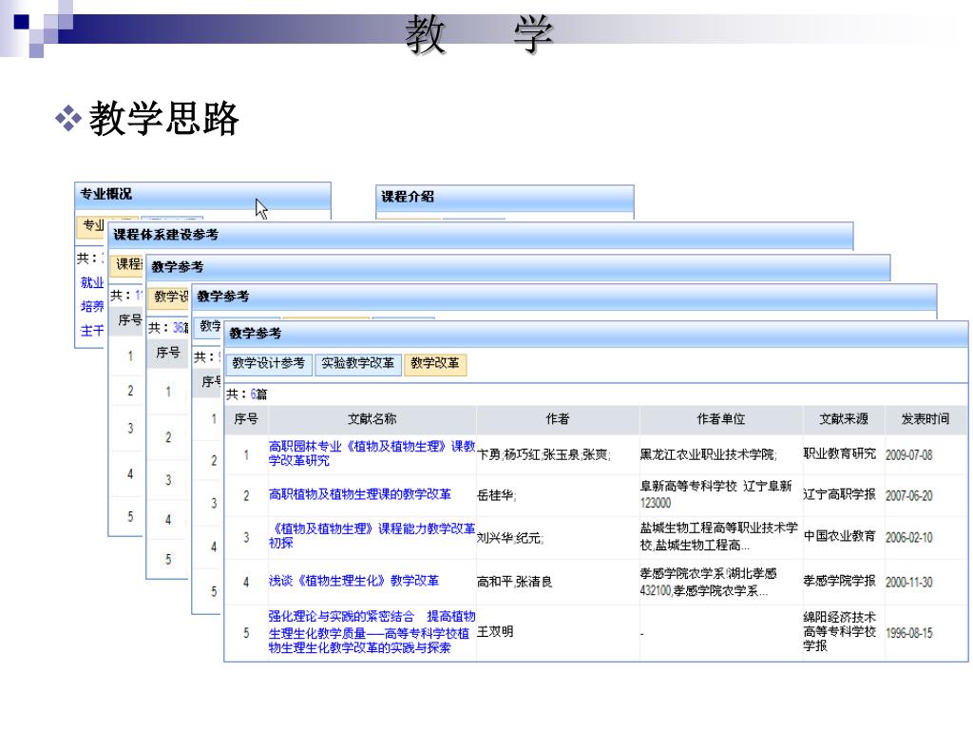The width and height of the screenshot is (973, 730).
Task: Open the link 浅谈《植物生理生化》教学改革
Action: [x=353, y=581]
